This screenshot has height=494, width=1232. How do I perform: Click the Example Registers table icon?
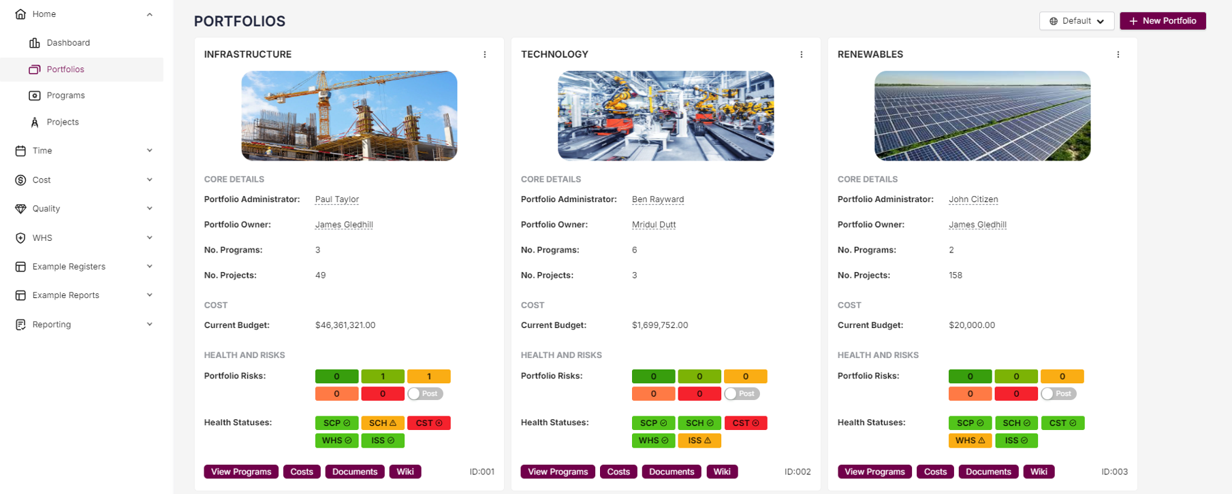20,267
